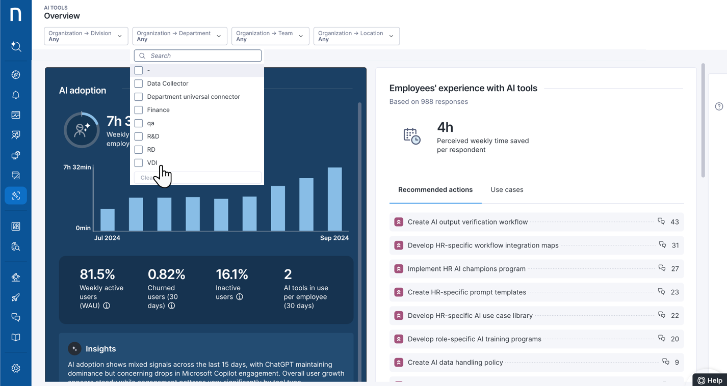Open the Organization Team filter dropdown

click(x=270, y=36)
